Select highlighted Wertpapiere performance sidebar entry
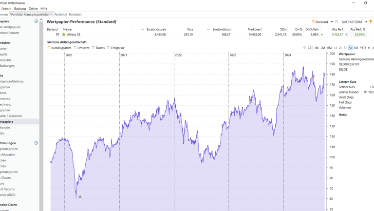The height and width of the screenshot is (211, 374). [x=19, y=122]
